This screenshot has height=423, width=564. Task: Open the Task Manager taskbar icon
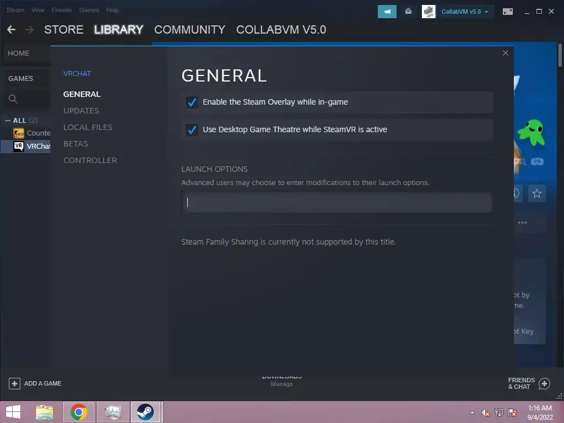pyautogui.click(x=112, y=412)
